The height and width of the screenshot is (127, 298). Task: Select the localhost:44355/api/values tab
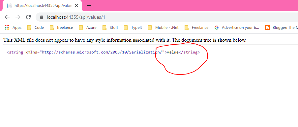(x=42, y=6)
